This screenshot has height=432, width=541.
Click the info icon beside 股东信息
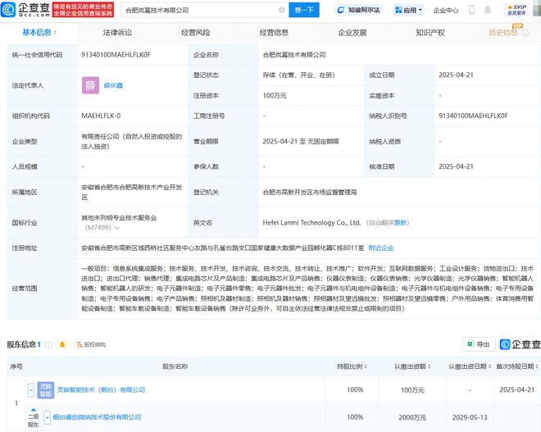tap(48, 344)
